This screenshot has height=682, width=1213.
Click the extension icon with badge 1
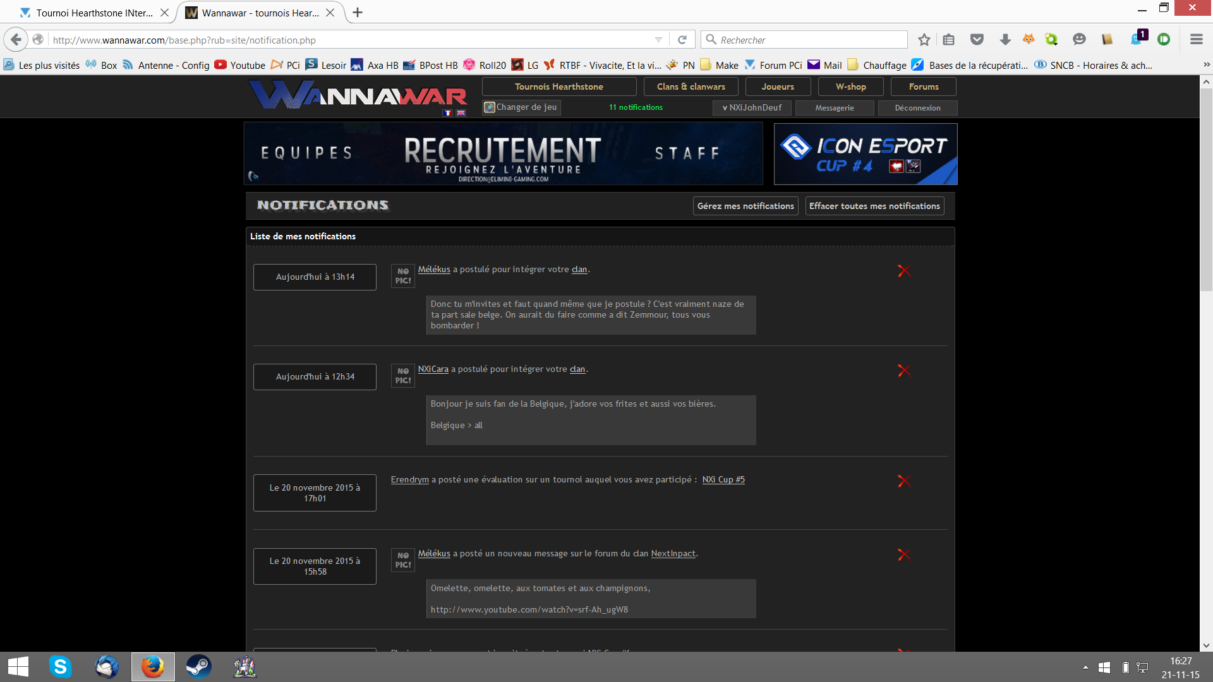[x=1138, y=38]
